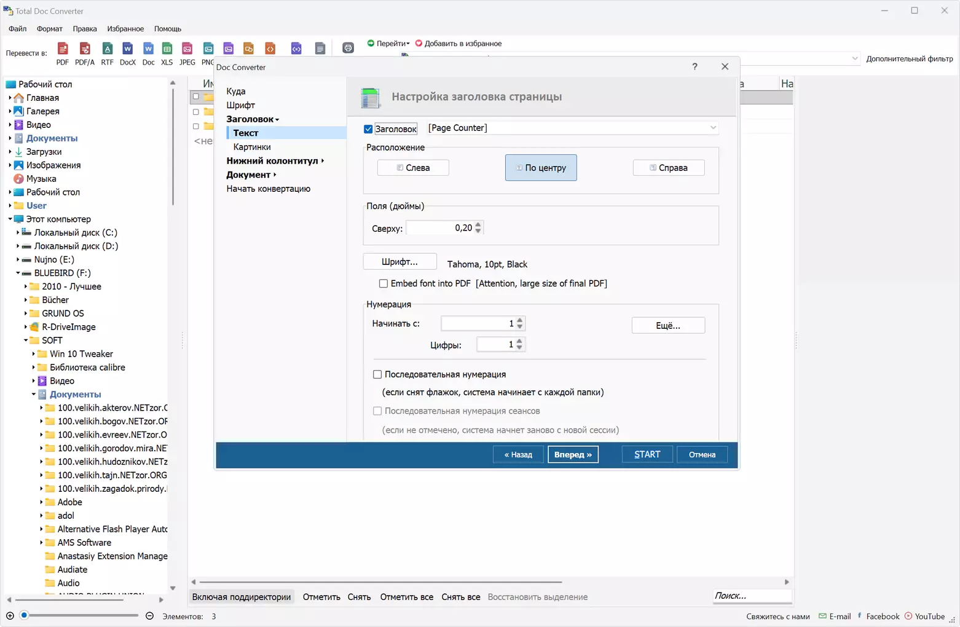Click the zoom slider handle in status bar
The height and width of the screenshot is (627, 960).
click(25, 615)
